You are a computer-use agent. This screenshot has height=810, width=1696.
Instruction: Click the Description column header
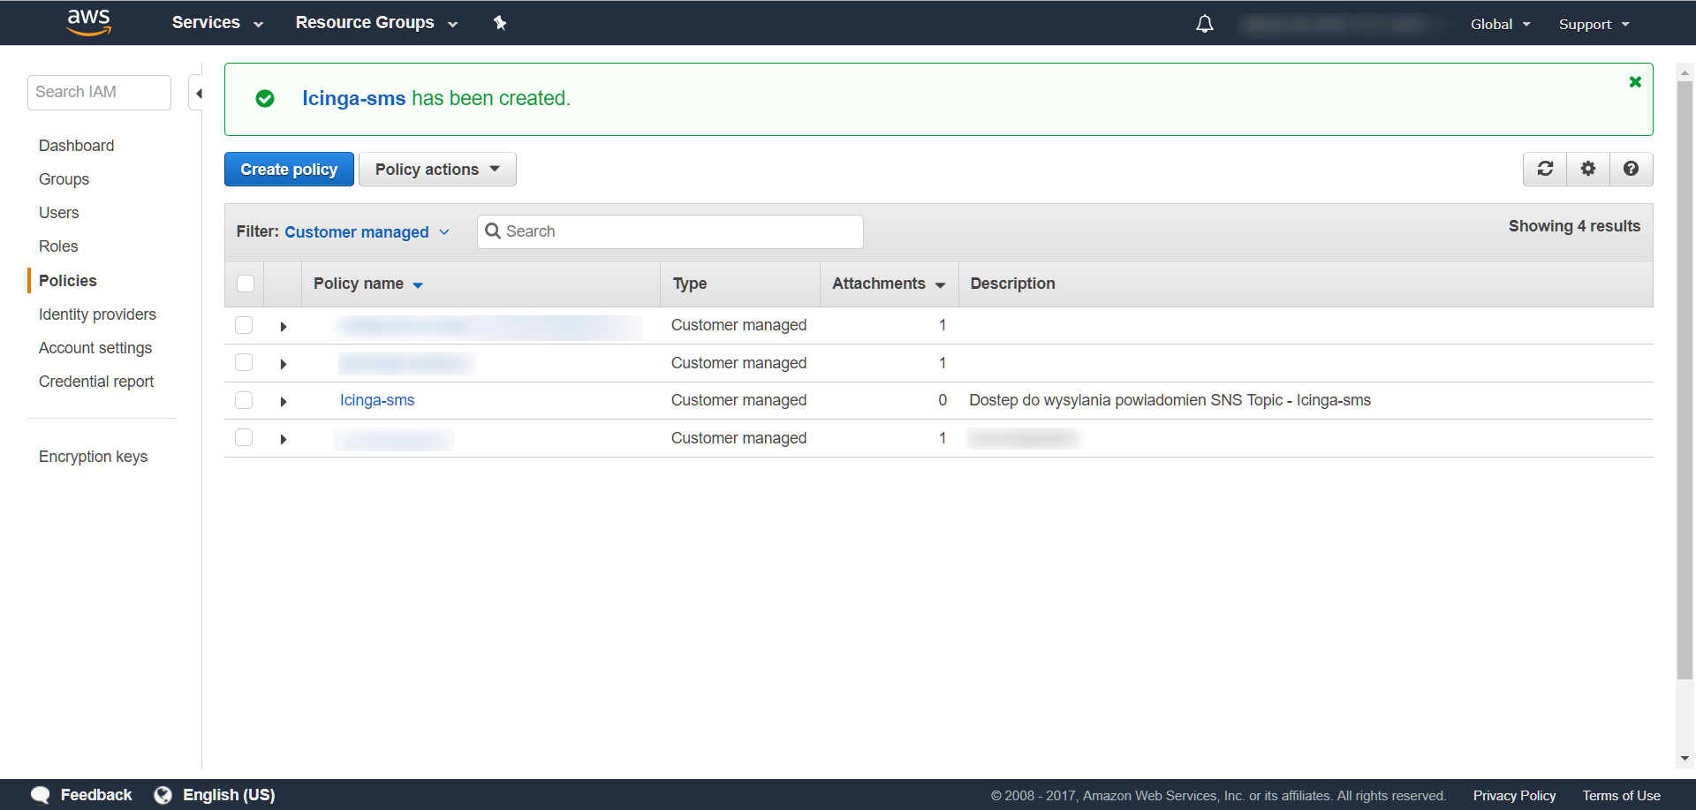pos(1012,284)
